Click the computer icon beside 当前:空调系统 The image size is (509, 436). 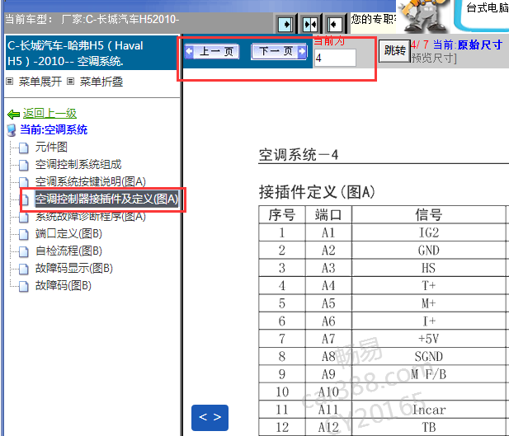click(12, 130)
